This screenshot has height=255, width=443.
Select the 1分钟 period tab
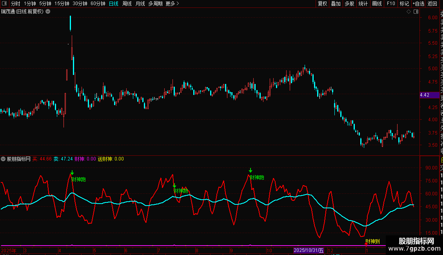click(30, 4)
